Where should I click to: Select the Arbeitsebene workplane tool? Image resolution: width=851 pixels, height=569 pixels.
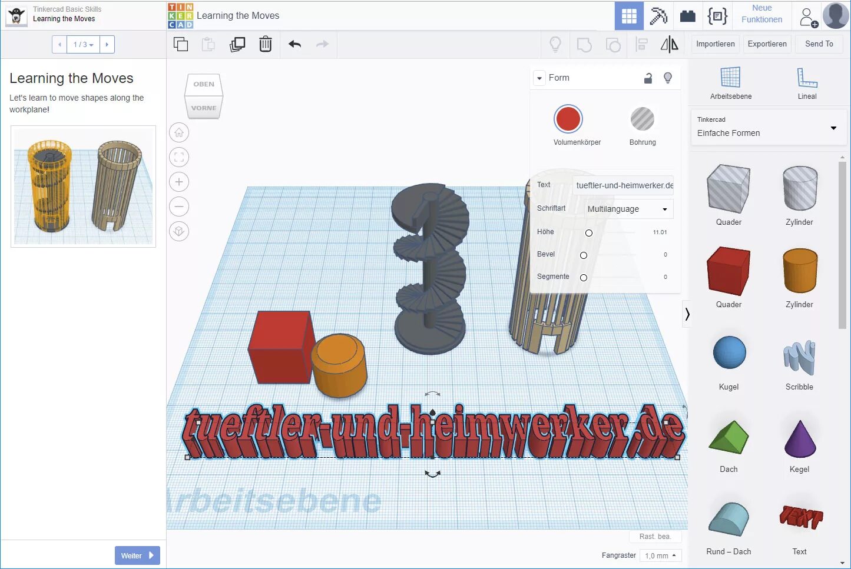[x=730, y=83]
